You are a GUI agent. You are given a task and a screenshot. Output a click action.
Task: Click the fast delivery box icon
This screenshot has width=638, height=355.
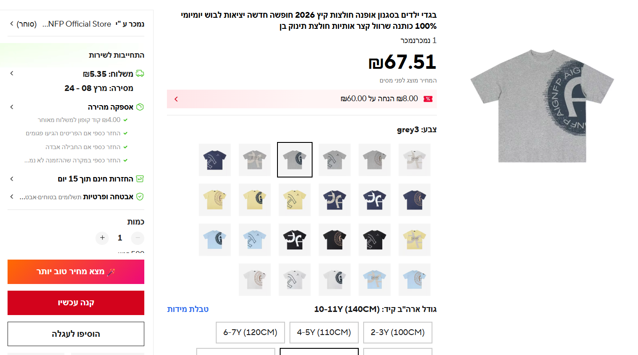pos(140,107)
